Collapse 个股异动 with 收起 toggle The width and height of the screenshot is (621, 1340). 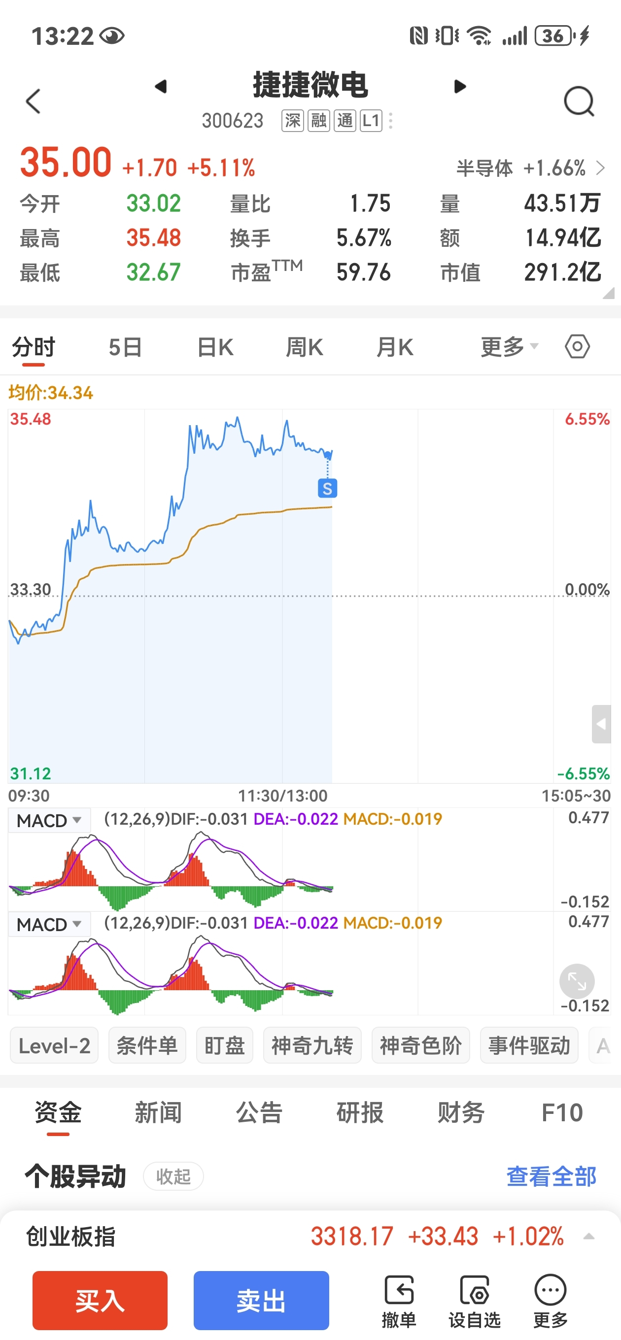(x=173, y=1176)
